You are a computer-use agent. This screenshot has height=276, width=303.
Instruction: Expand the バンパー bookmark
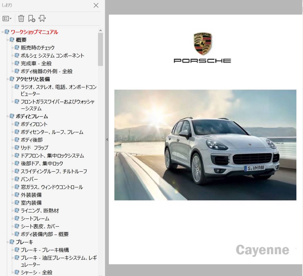click(13, 179)
